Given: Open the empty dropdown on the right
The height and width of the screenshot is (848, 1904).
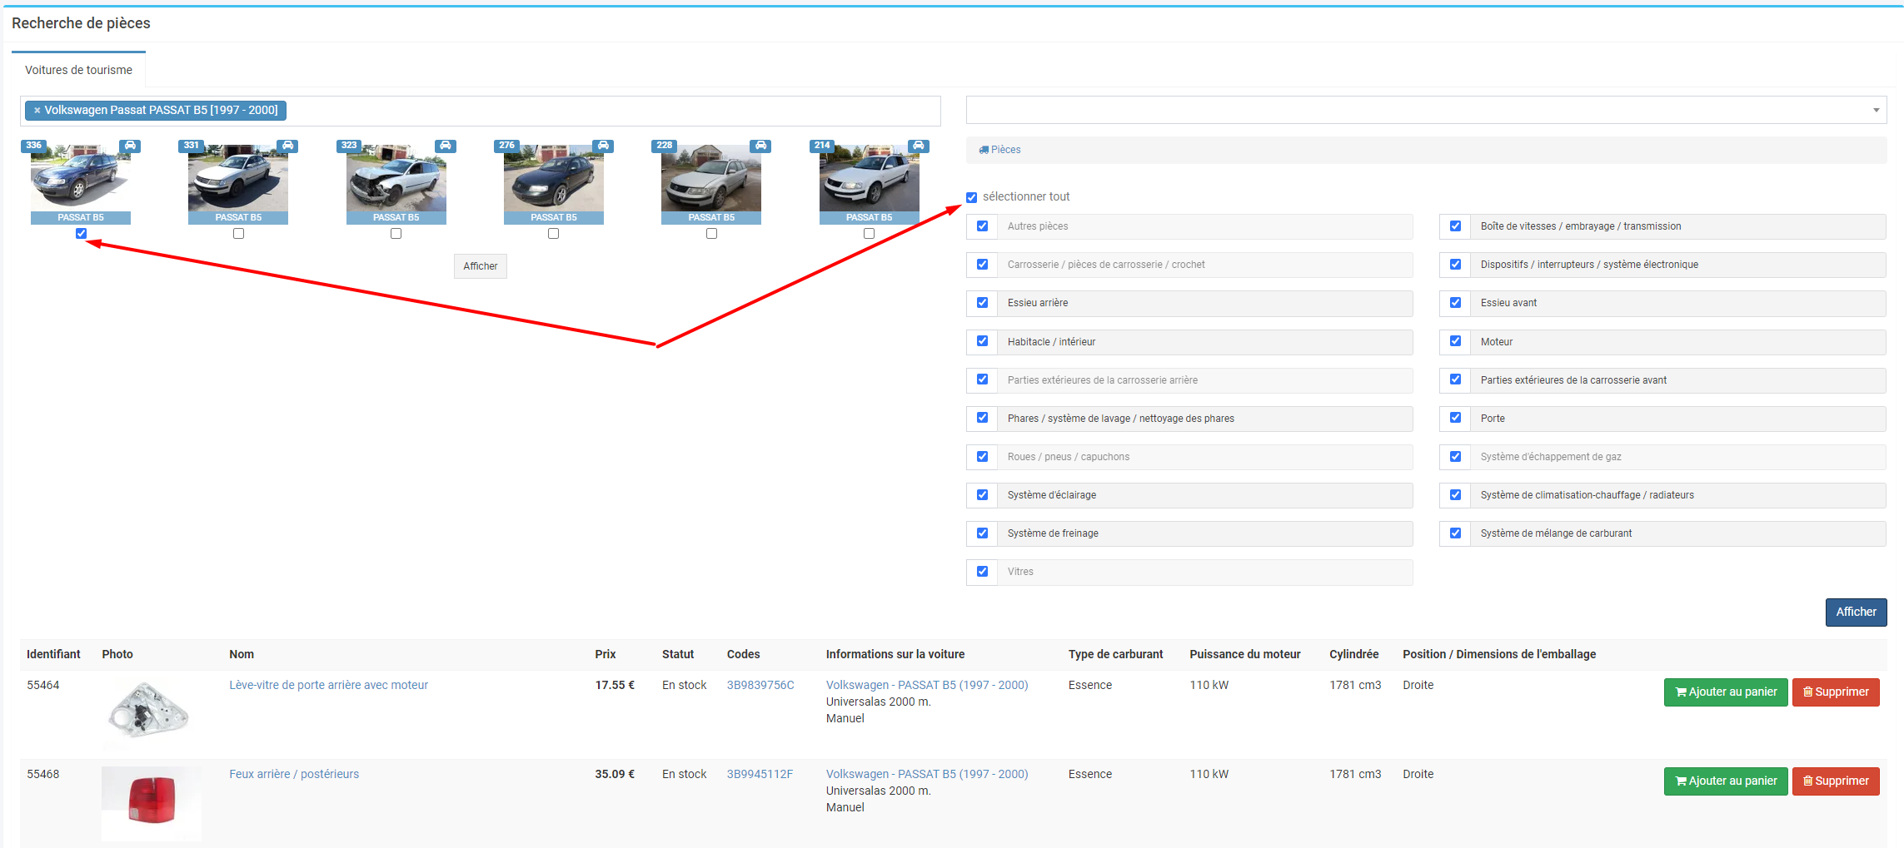Looking at the screenshot, I should point(1426,110).
